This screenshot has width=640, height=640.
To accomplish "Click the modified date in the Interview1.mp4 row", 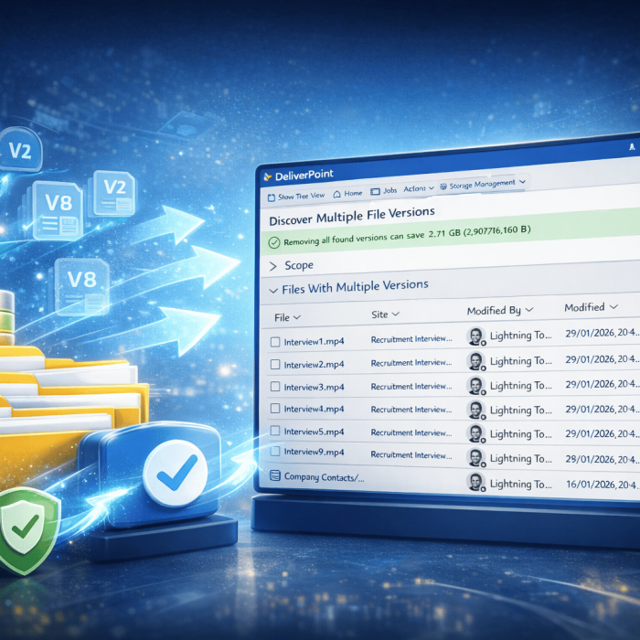I will [602, 333].
